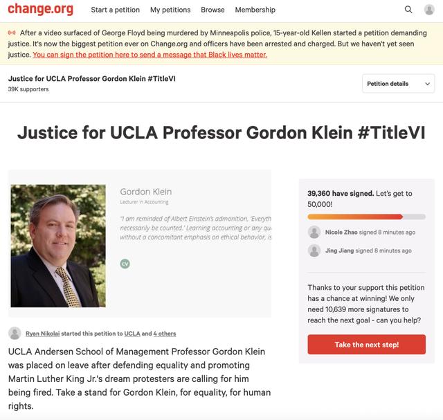Open the search magnifier icon

(x=408, y=10)
